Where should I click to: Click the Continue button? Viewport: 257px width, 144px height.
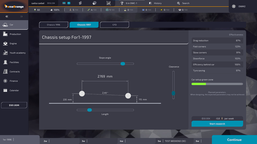tap(234, 140)
